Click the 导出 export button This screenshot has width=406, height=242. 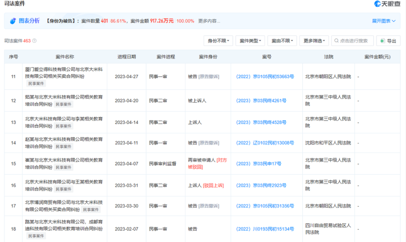pyautogui.click(x=388, y=41)
